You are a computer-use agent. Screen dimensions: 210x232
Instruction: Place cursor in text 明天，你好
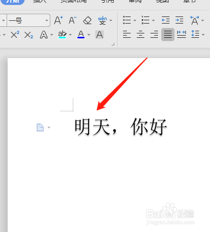click(121, 127)
